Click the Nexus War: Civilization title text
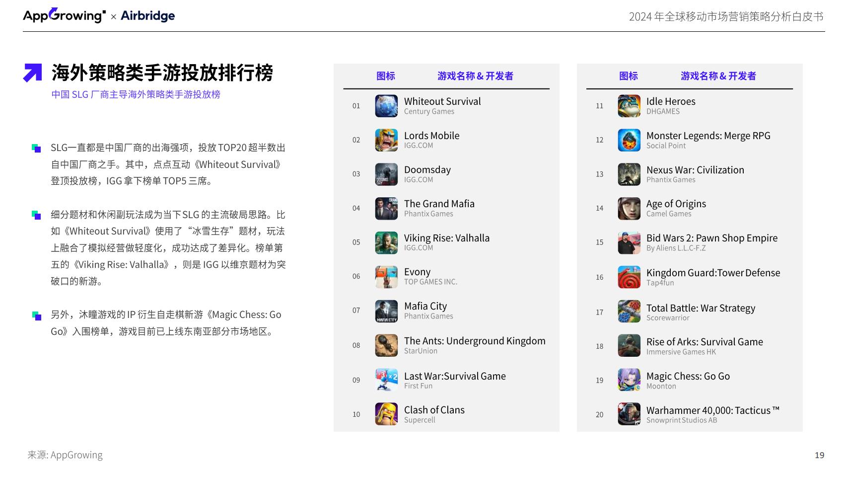The image size is (848, 477). [x=695, y=170]
